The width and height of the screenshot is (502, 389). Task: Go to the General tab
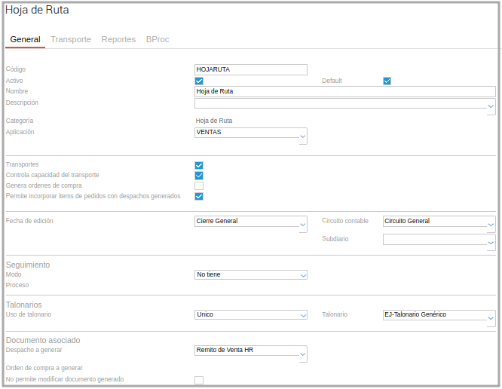point(26,39)
